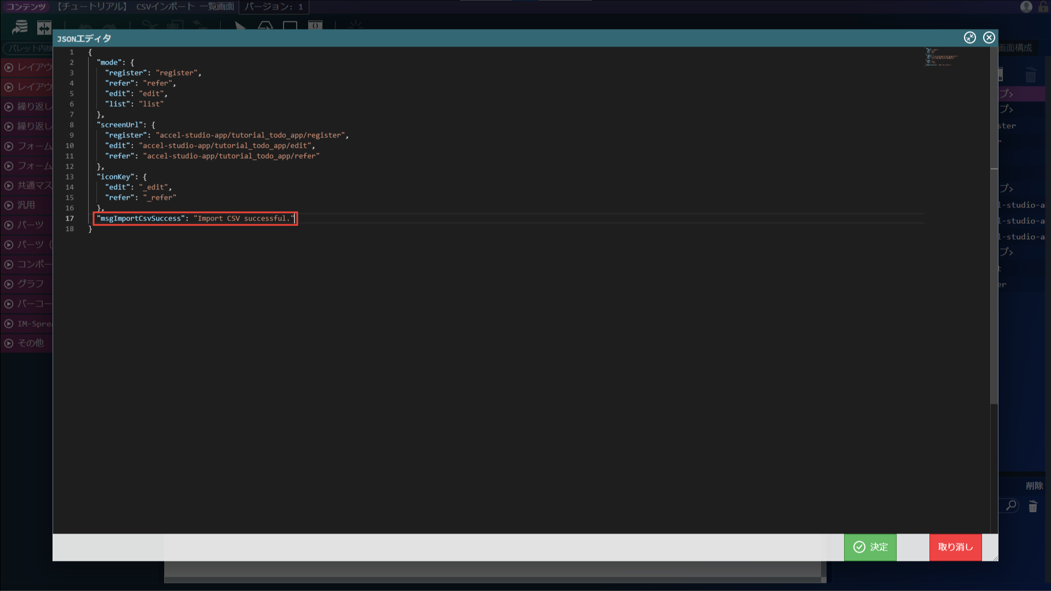Click the edit URL value on line 10
Viewport: 1051px width, 591px height.
click(226, 146)
